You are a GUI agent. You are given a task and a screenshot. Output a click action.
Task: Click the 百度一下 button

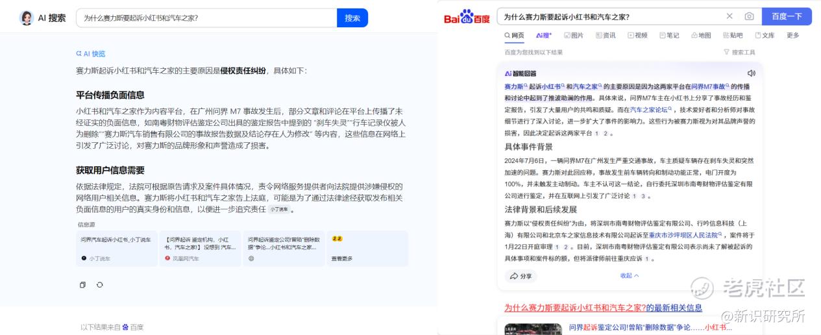coord(787,16)
